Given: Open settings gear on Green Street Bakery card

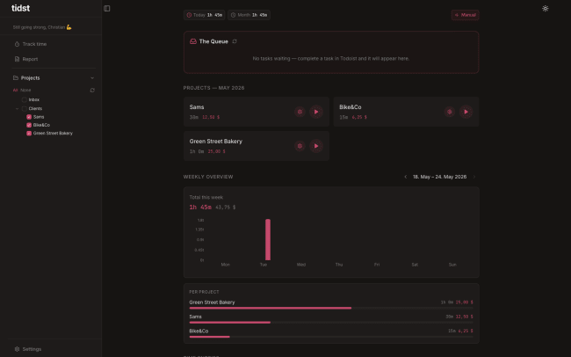Looking at the screenshot, I should [x=300, y=146].
